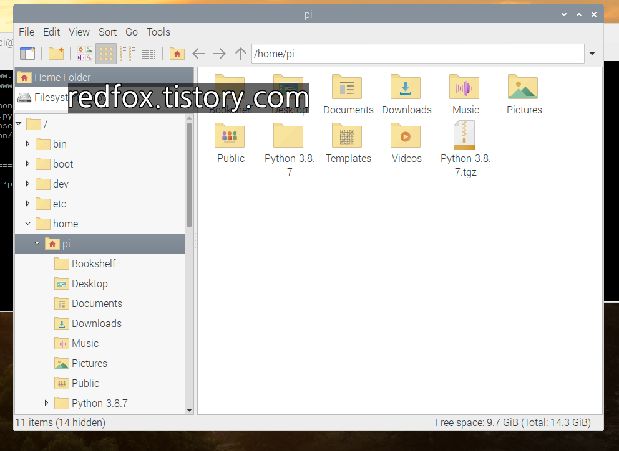Image resolution: width=619 pixels, height=451 pixels.
Task: Select Templates folder icon in file pane
Action: point(347,135)
